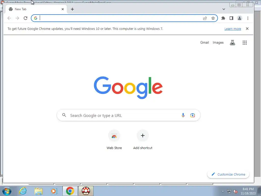Open the Google apps grid
Viewport: 261px width, 196px height.
tap(244, 43)
